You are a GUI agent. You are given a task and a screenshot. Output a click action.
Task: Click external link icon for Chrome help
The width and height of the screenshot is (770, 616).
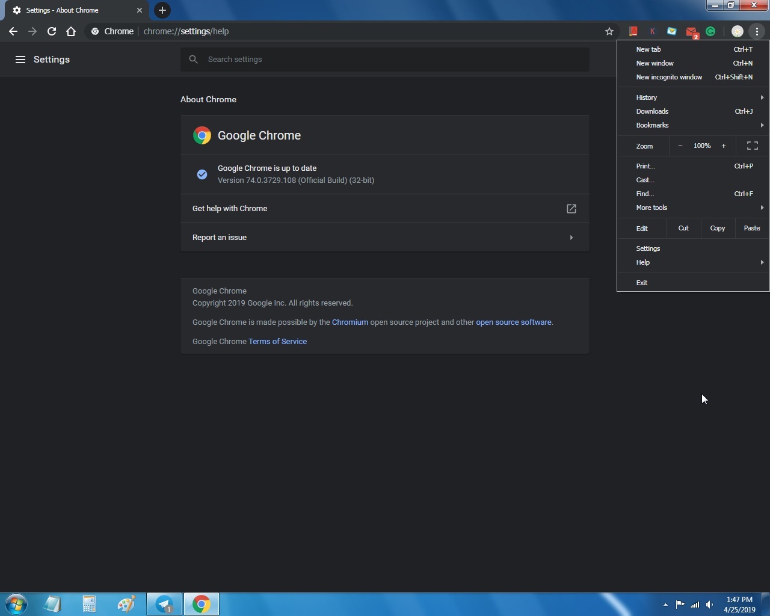pos(571,209)
